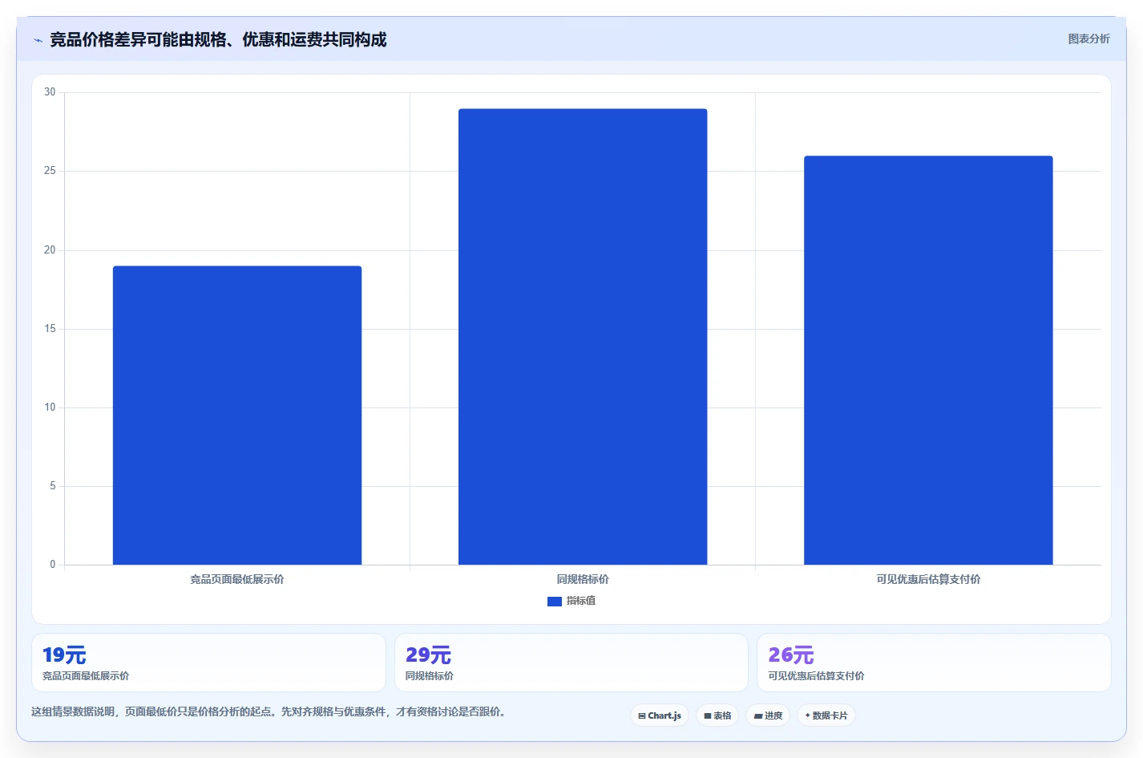The height and width of the screenshot is (758, 1143).
Task: Select the Chart.js tag chip
Action: (x=660, y=715)
